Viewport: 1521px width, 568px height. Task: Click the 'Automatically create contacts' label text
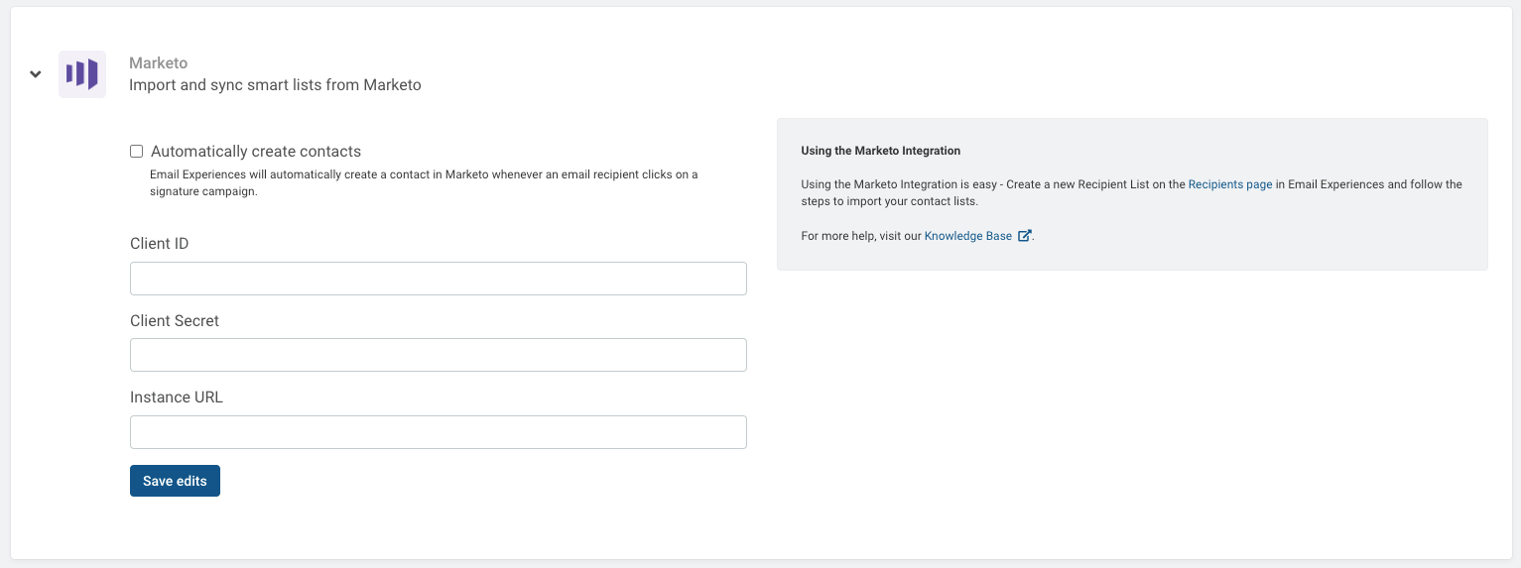[x=256, y=152]
